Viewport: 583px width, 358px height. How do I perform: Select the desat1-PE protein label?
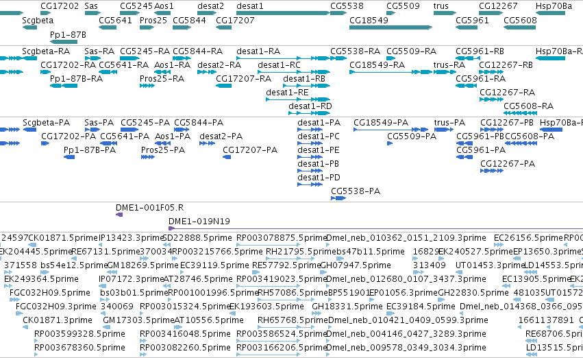(319, 150)
